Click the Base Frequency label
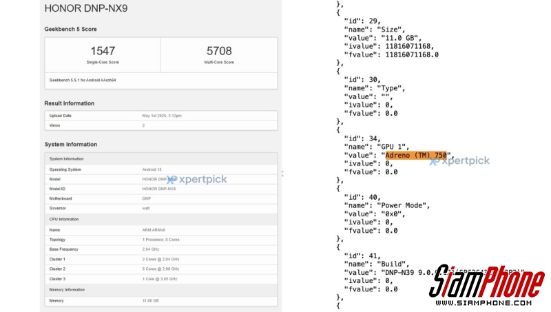The width and height of the screenshot is (551, 312). [x=63, y=249]
